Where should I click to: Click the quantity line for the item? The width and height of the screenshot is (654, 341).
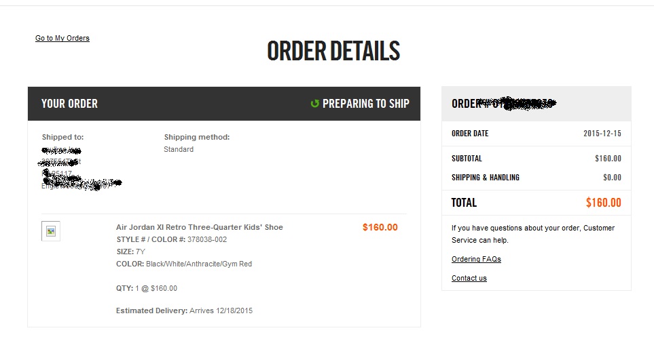pyautogui.click(x=146, y=288)
